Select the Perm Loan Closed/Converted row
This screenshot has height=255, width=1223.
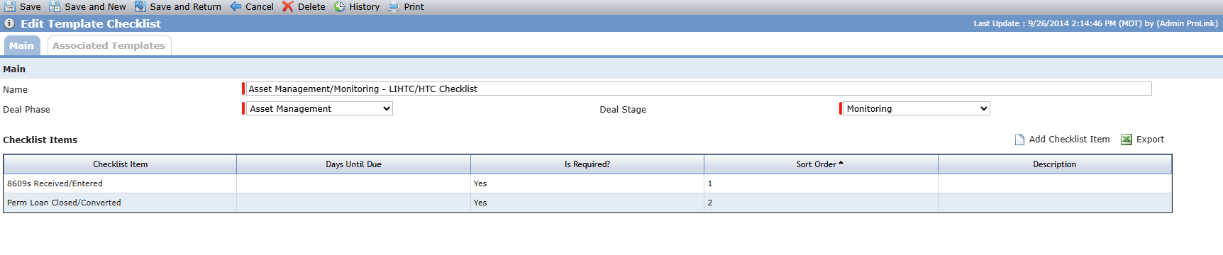pos(587,203)
